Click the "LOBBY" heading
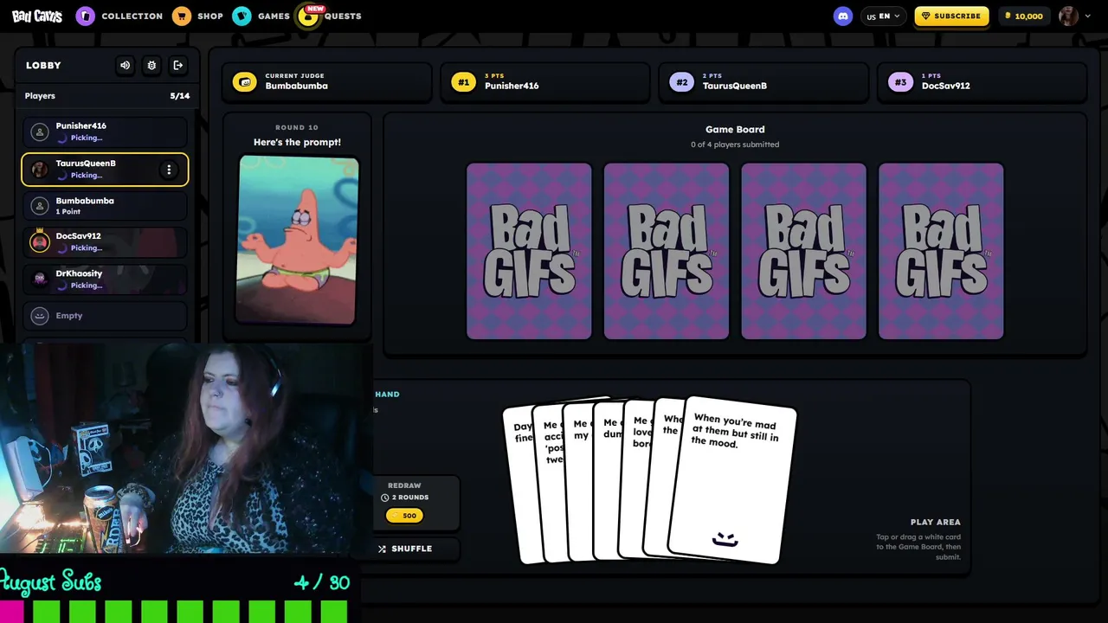This screenshot has height=623, width=1108. (x=43, y=66)
